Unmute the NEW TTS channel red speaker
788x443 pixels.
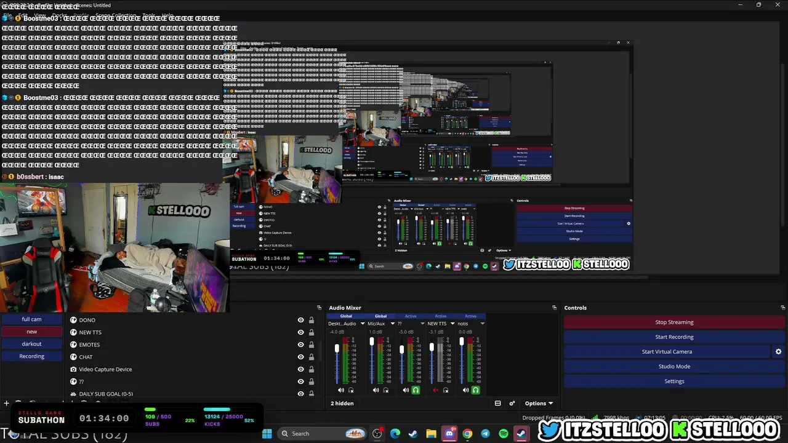(x=436, y=390)
